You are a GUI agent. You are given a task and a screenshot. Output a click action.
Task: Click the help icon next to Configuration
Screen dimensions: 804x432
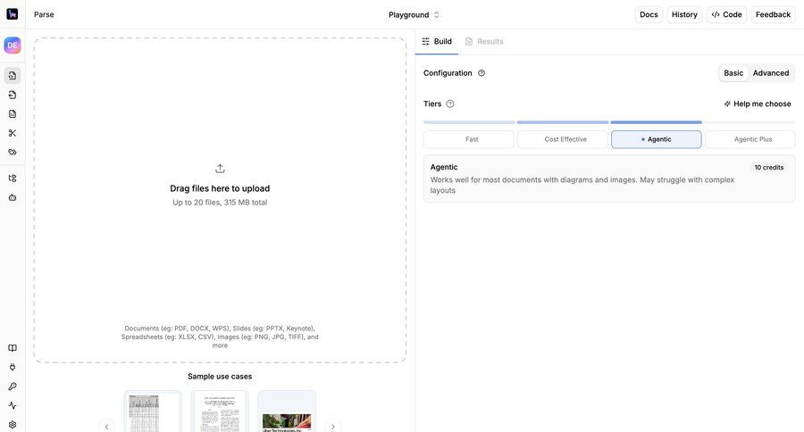click(482, 73)
